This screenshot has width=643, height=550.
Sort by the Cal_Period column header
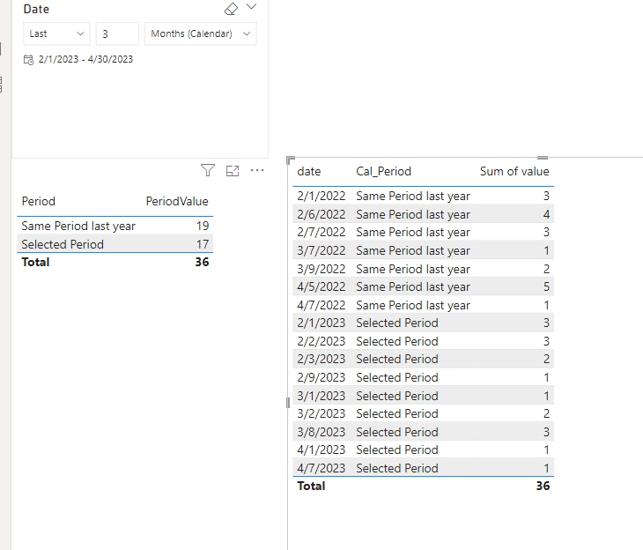[383, 171]
